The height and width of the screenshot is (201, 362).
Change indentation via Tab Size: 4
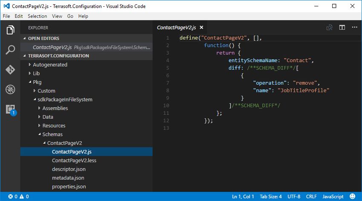270,196
